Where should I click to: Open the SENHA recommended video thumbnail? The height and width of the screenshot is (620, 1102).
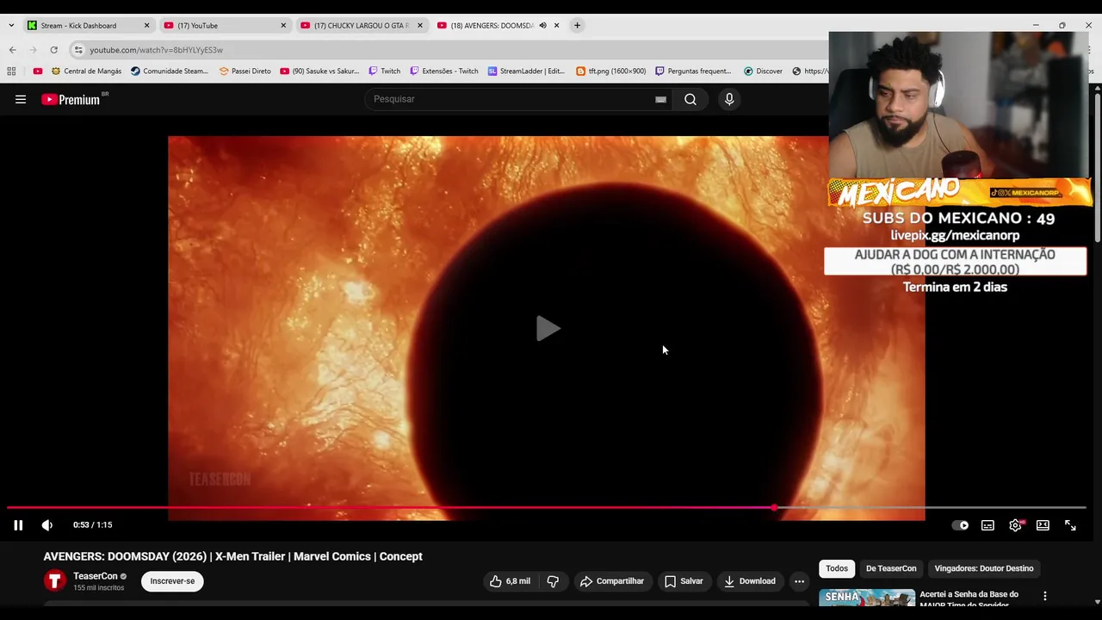click(x=867, y=598)
